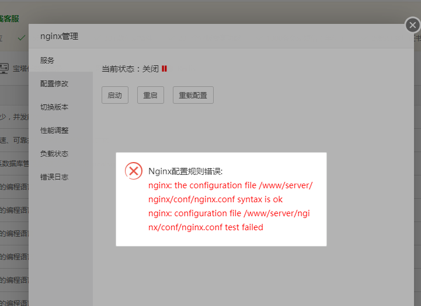Click the green checkmark icon in the background page

tap(22, 38)
